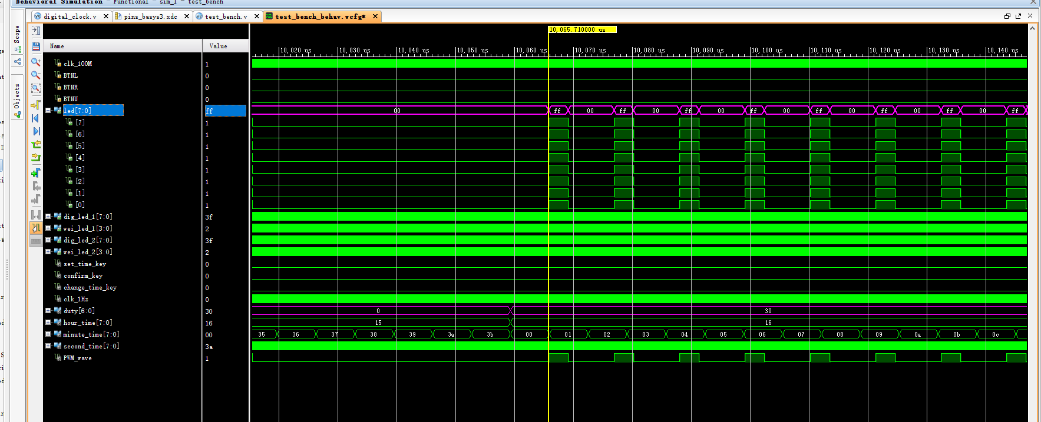
Task: Expand the minute_time[7:0] bus
Action: click(48, 334)
